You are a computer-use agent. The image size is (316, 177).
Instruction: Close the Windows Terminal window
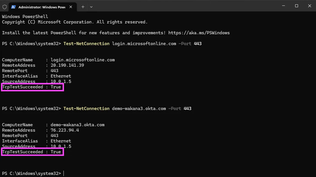310,6
